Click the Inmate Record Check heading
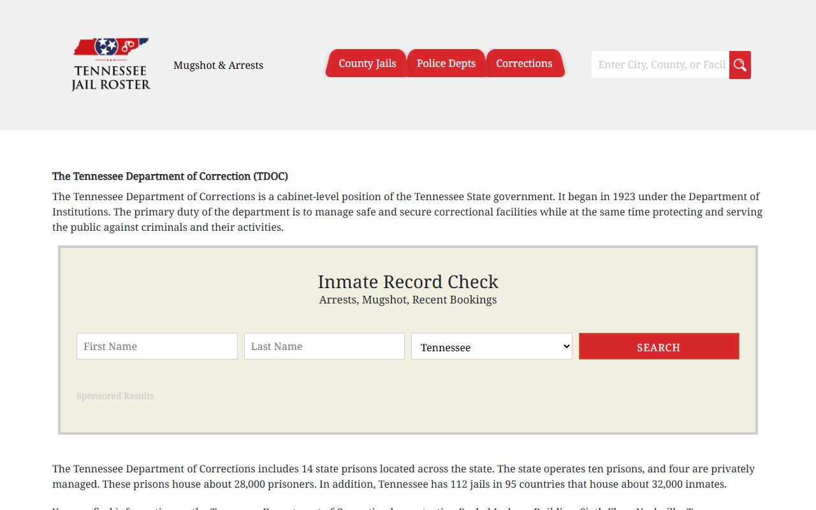This screenshot has height=510, width=816. coord(408,282)
